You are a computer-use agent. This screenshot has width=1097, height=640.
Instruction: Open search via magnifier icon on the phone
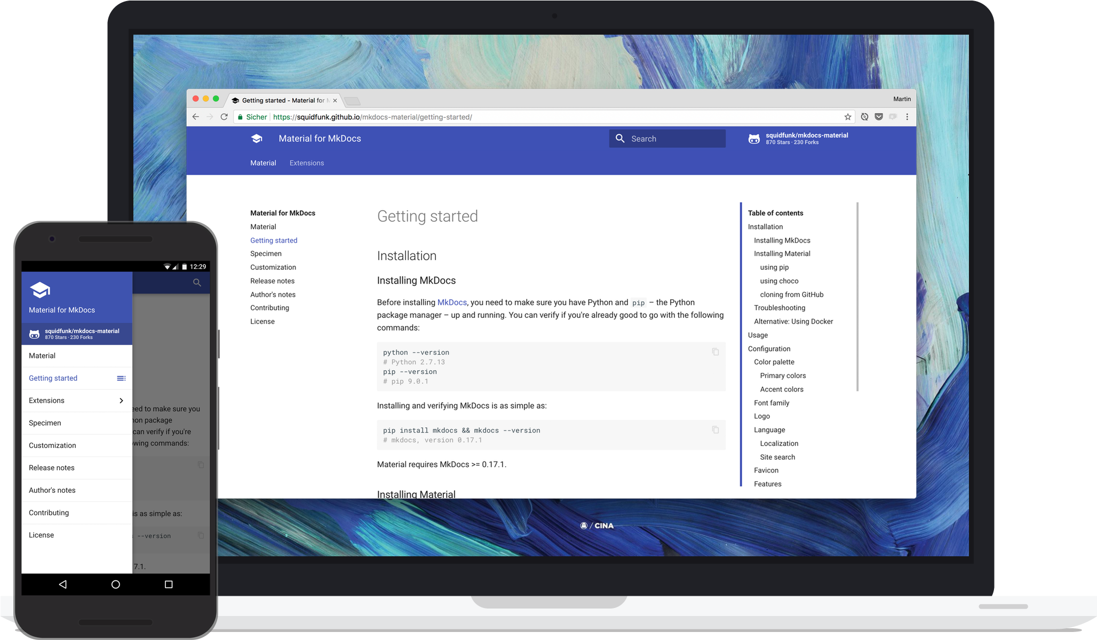coord(197,283)
